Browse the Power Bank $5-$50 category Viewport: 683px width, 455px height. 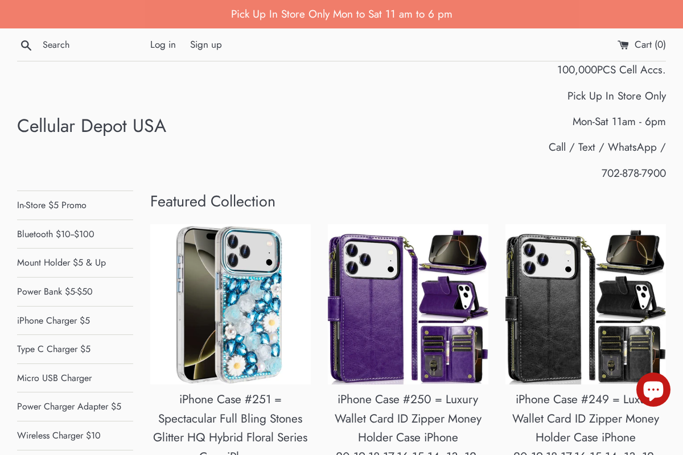point(55,291)
